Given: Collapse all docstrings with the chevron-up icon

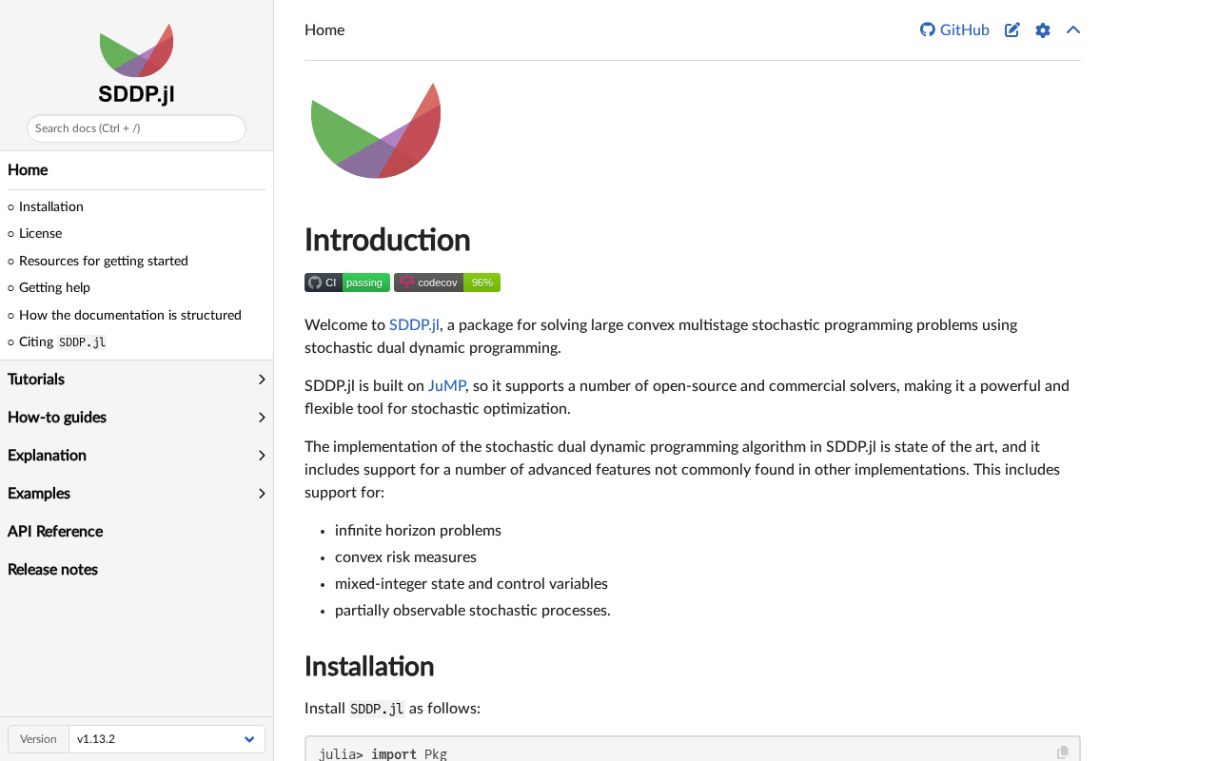Looking at the screenshot, I should point(1073,29).
